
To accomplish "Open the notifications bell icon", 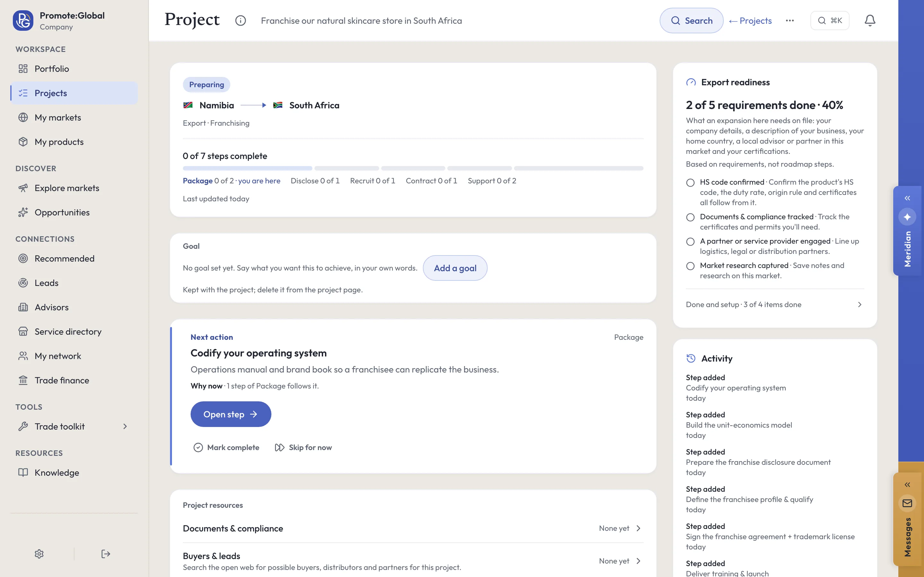I will (870, 21).
